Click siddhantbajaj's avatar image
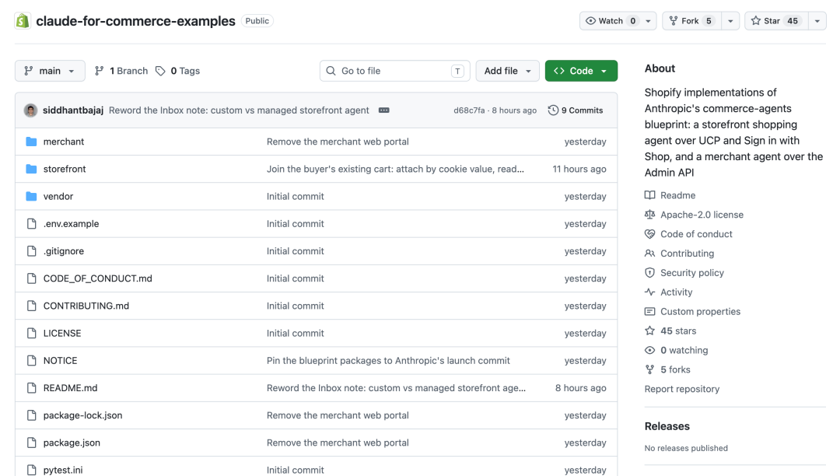Viewport: 840px width, 476px height. coord(30,110)
